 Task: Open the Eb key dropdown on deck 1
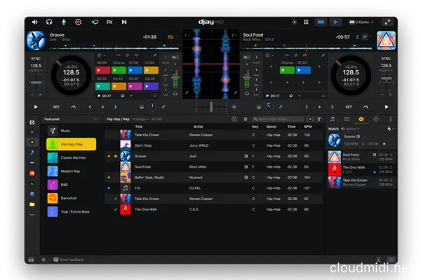click(173, 37)
